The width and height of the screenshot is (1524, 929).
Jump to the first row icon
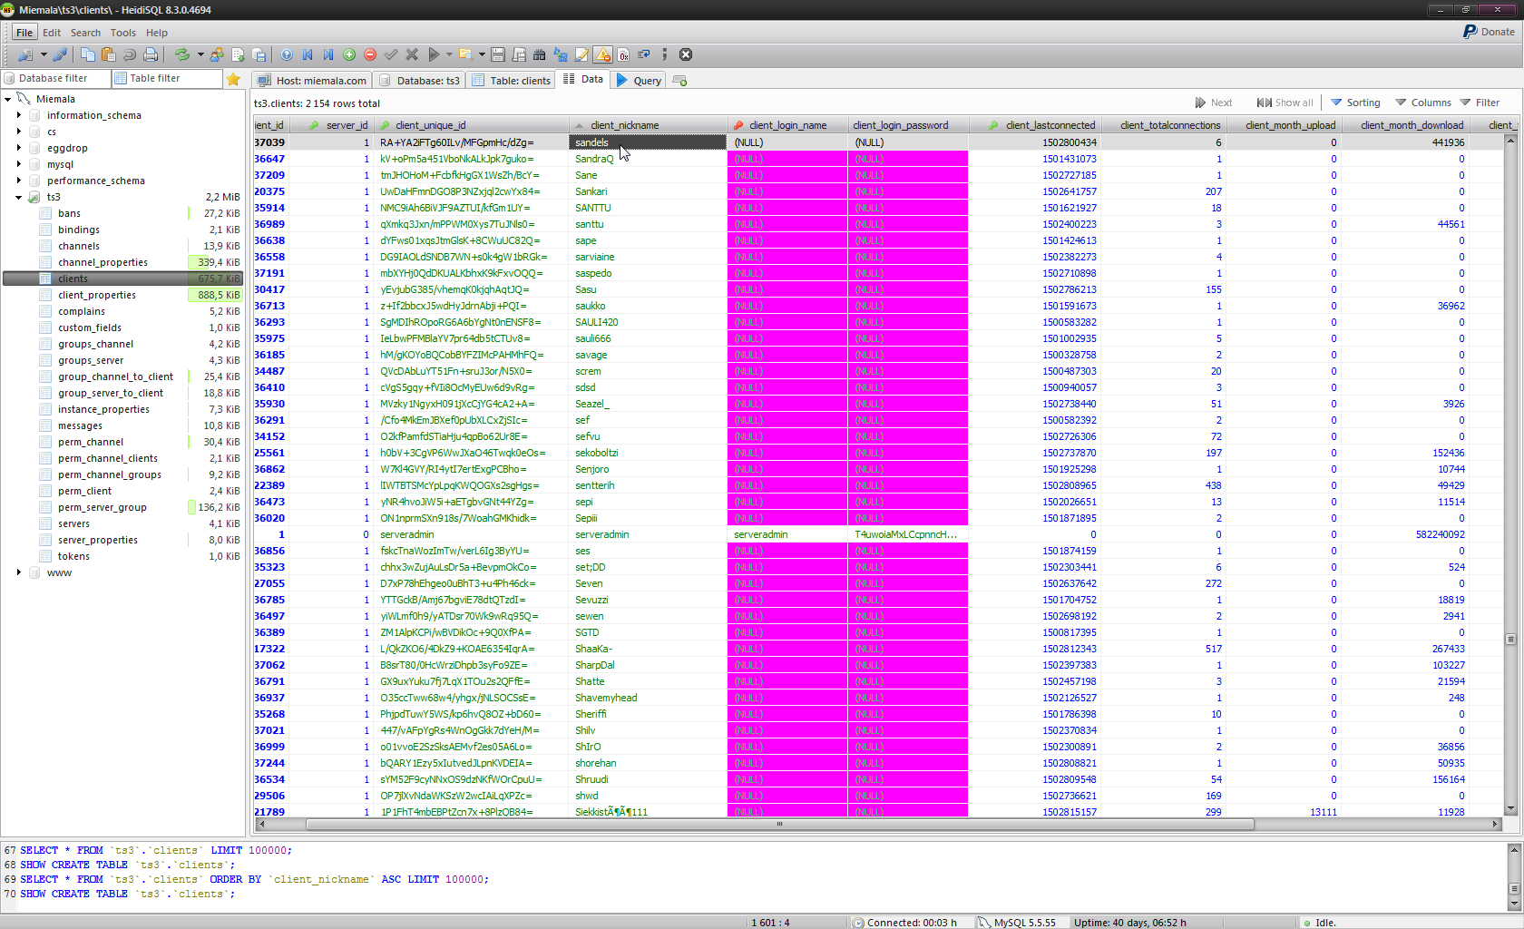pos(308,54)
